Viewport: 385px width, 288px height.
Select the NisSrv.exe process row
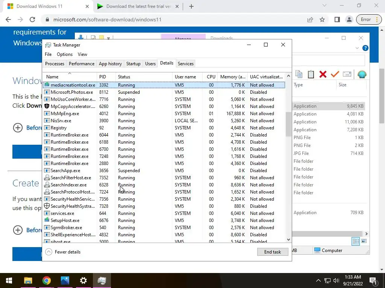coord(164,120)
